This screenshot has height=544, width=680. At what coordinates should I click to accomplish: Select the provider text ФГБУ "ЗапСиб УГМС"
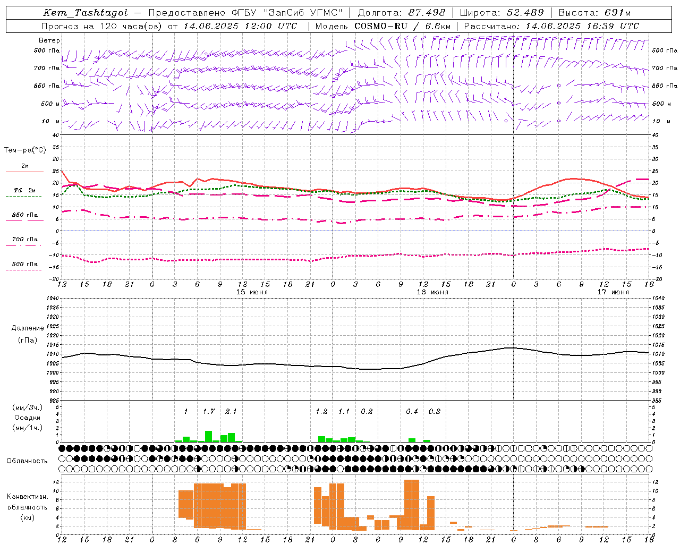287,13
